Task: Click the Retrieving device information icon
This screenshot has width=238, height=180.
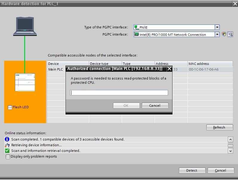Action: tap(7, 145)
